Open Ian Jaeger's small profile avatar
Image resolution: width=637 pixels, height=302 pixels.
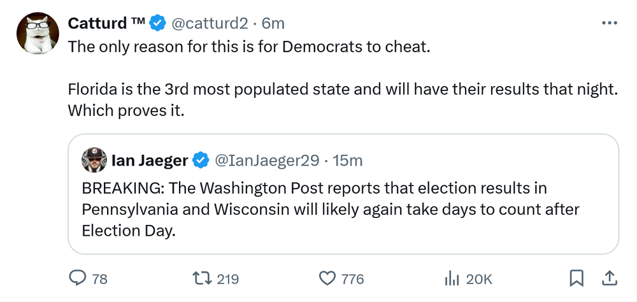tap(94, 160)
